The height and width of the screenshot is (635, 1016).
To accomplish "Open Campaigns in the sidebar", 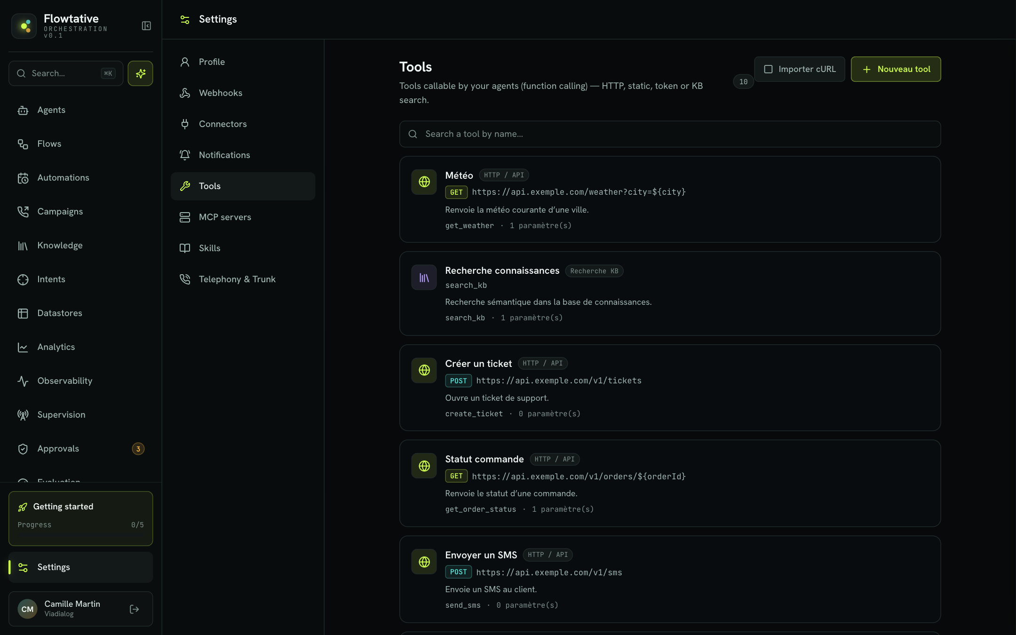I will coord(80,212).
